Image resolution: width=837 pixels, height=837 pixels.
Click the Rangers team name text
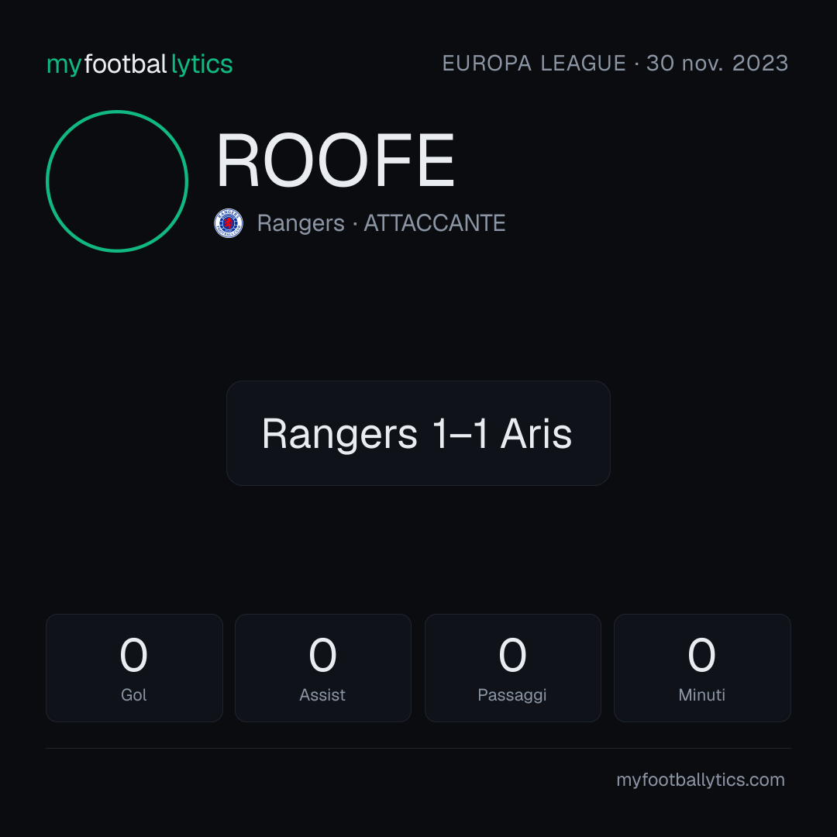click(x=301, y=223)
